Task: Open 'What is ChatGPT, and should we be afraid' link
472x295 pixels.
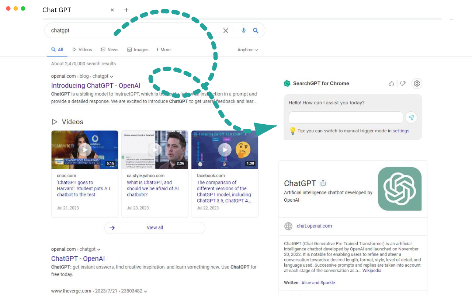Action: (153, 188)
